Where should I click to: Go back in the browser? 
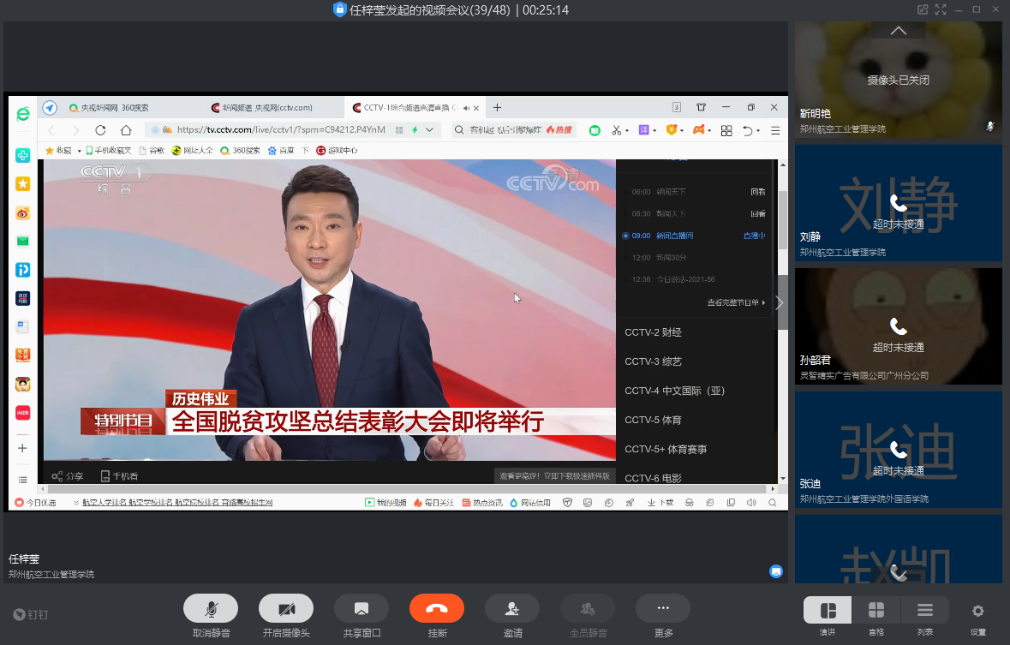51,130
